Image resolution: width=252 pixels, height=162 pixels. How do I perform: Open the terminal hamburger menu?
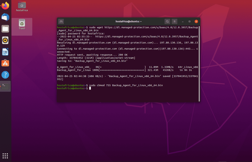(x=175, y=22)
